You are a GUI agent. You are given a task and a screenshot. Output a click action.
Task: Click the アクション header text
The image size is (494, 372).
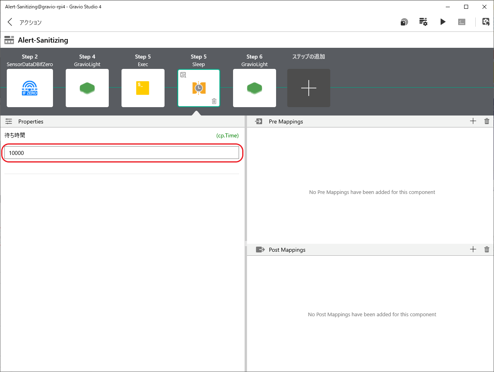[31, 22]
